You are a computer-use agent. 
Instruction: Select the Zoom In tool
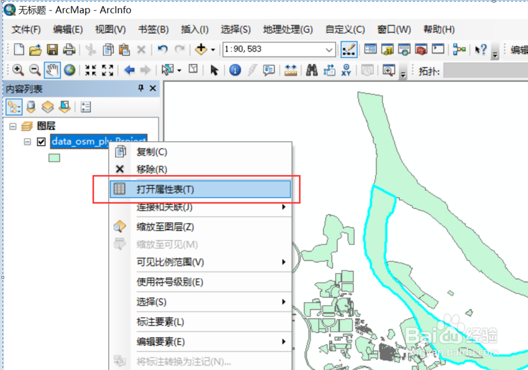[18, 70]
